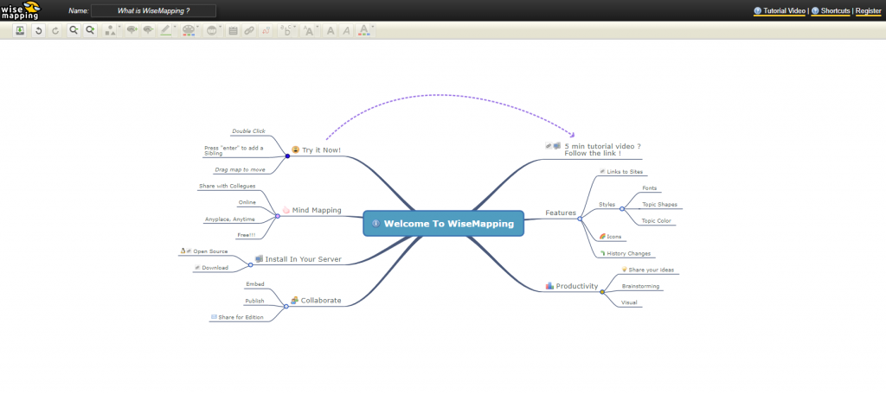Open the topic shape dropdown
Screen dimensions: 886x394
click(x=111, y=30)
